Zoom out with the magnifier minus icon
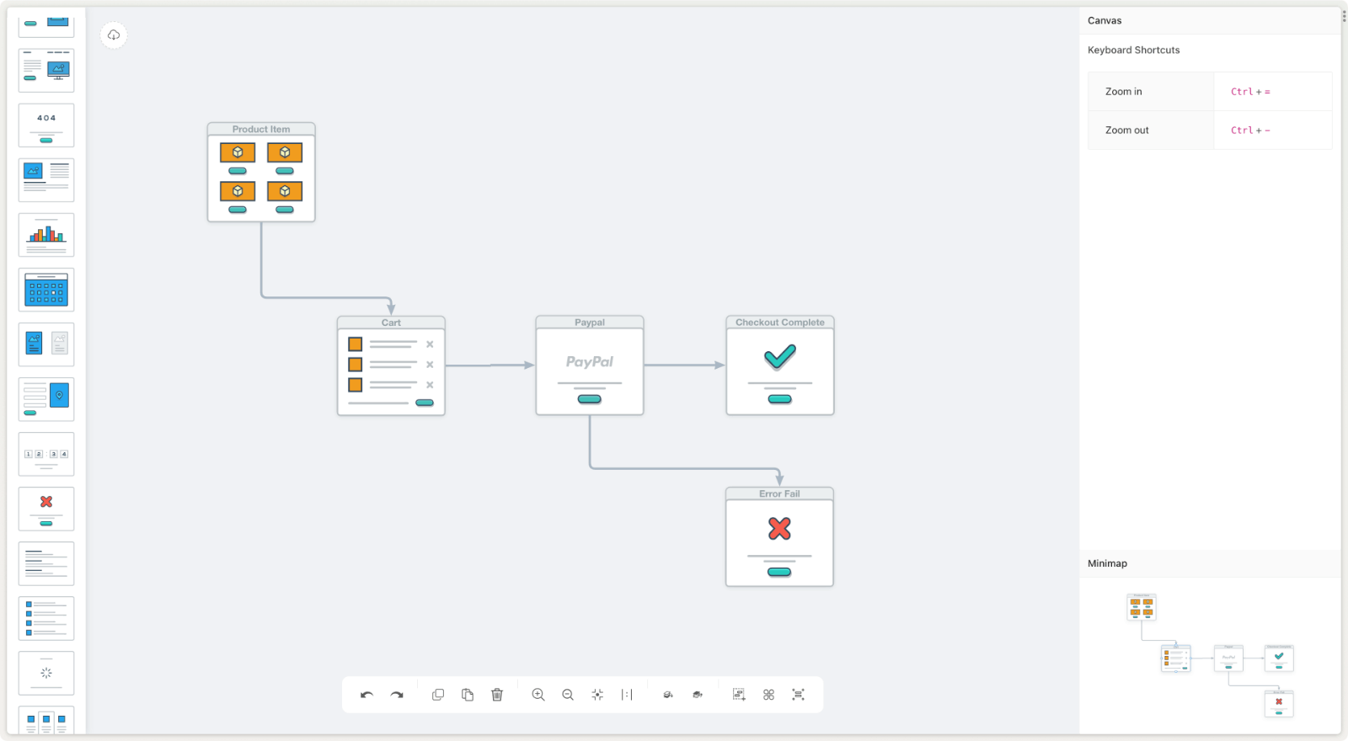This screenshot has width=1348, height=741. [568, 695]
